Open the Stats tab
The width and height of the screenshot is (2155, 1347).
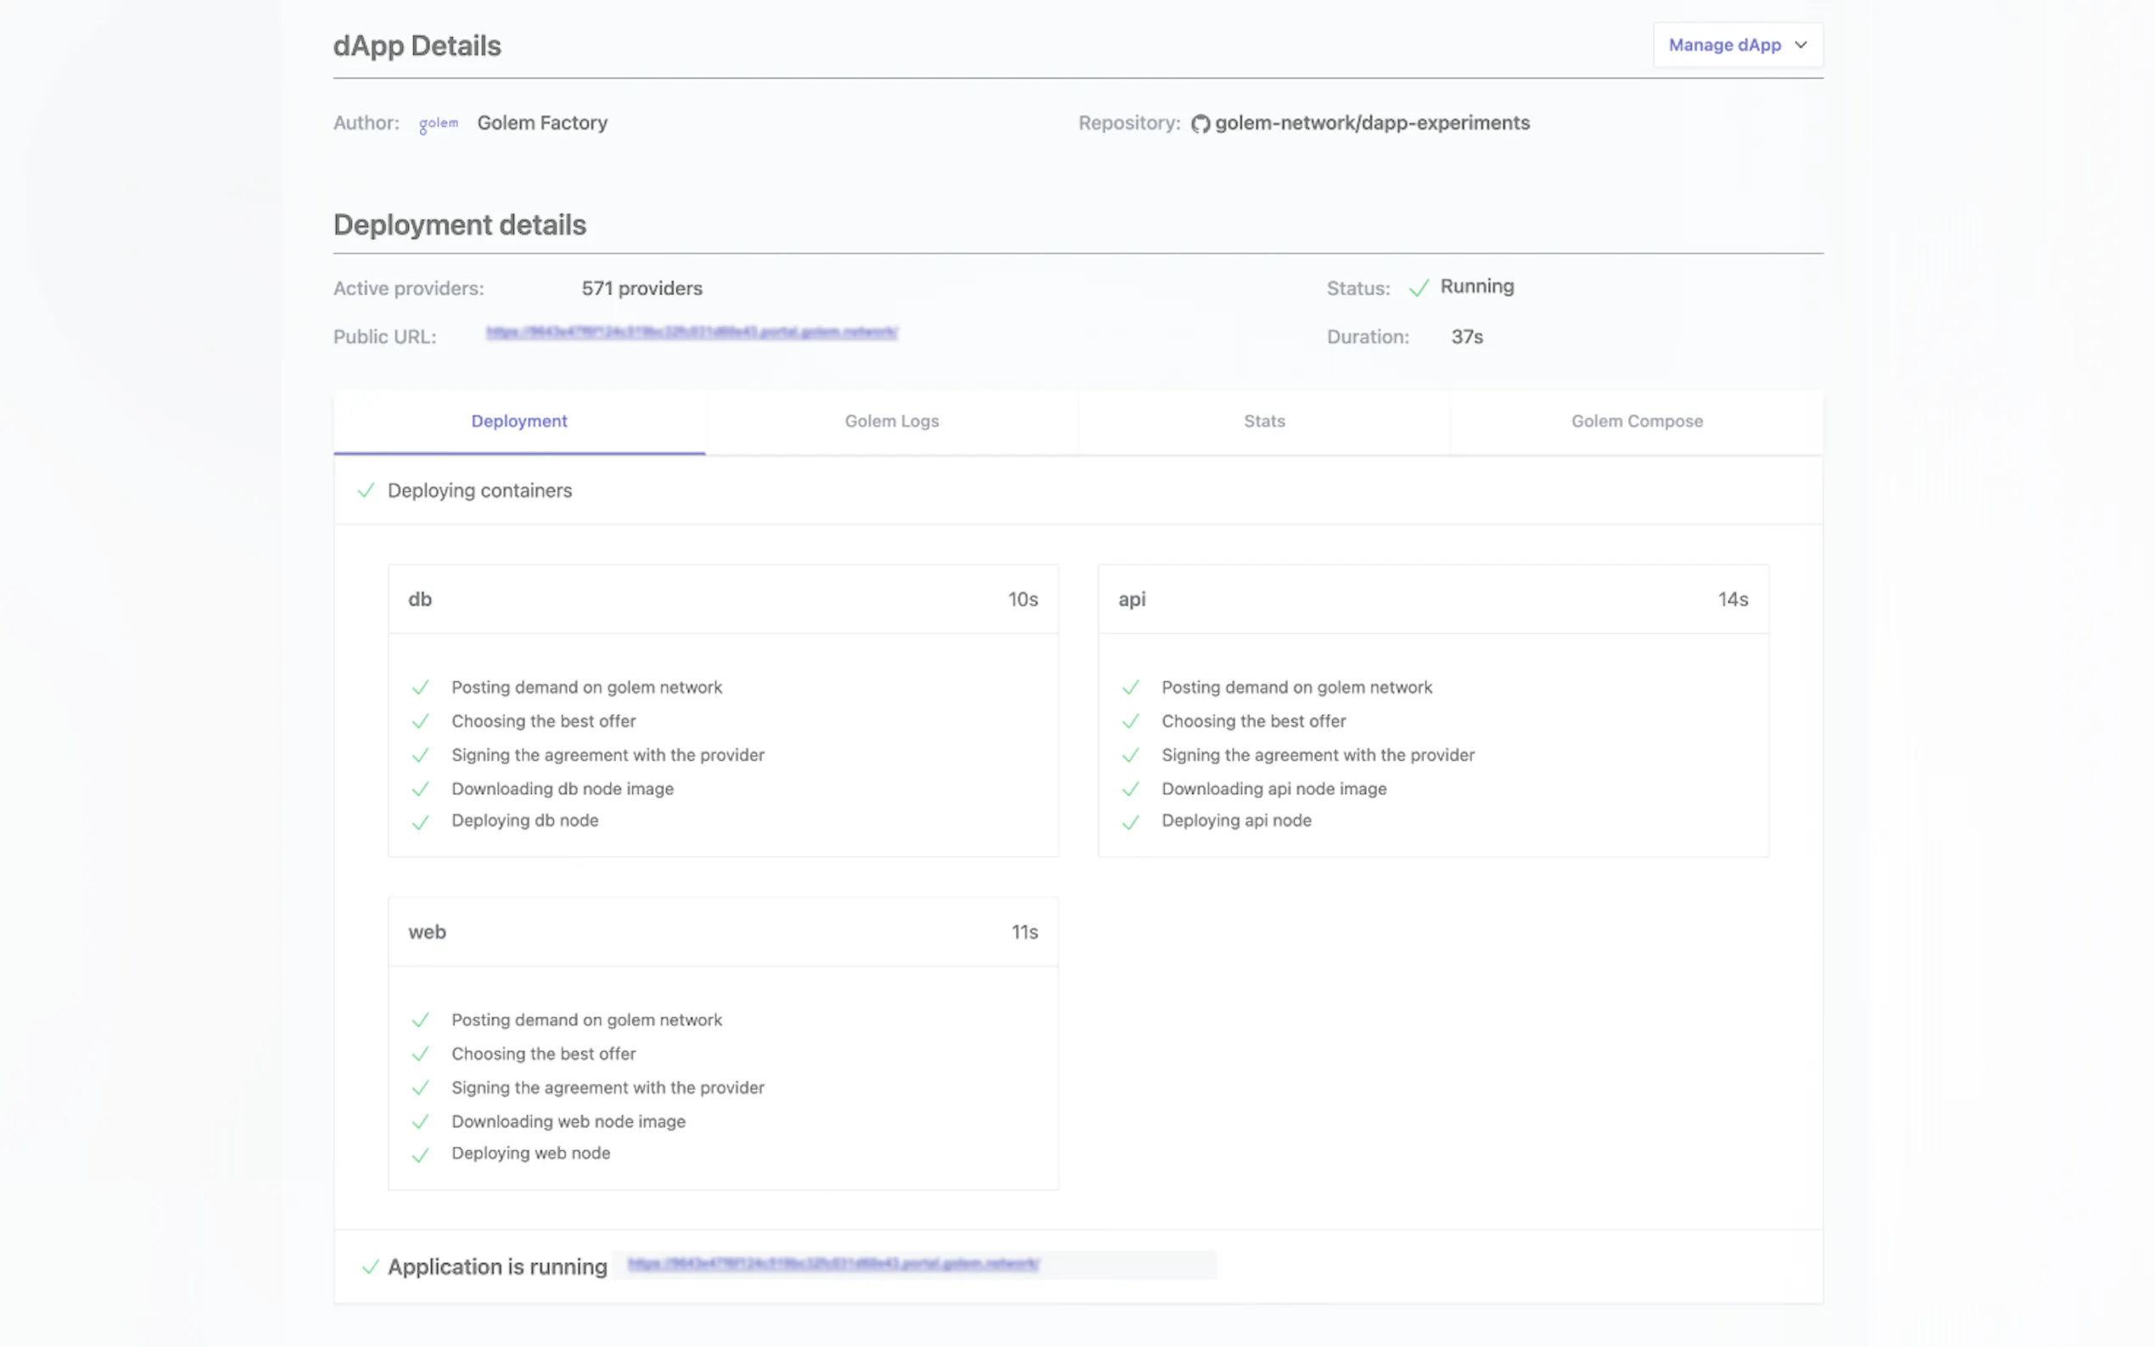1263,422
